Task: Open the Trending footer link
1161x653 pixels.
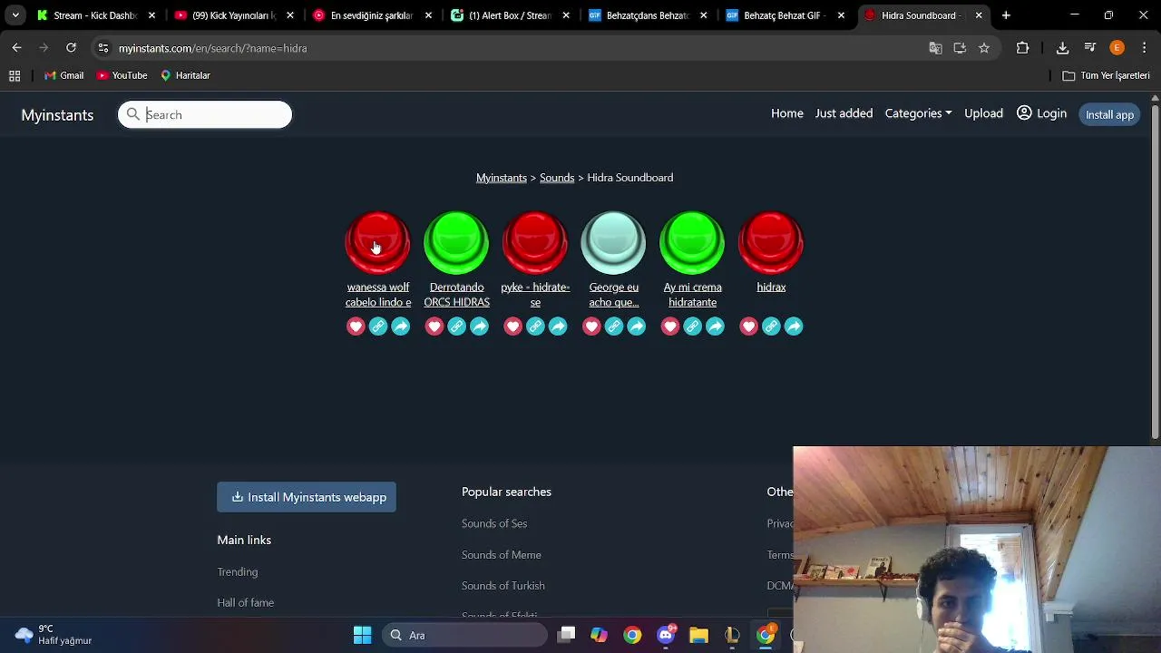Action: (x=238, y=572)
